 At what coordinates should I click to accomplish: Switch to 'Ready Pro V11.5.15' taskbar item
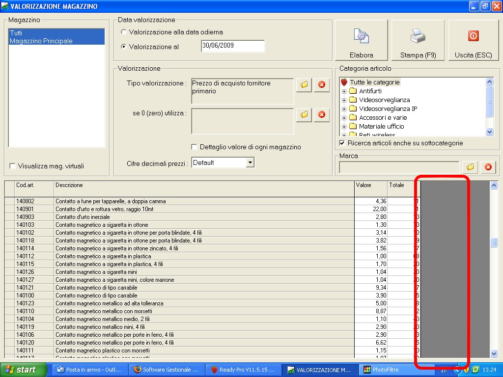[243, 370]
